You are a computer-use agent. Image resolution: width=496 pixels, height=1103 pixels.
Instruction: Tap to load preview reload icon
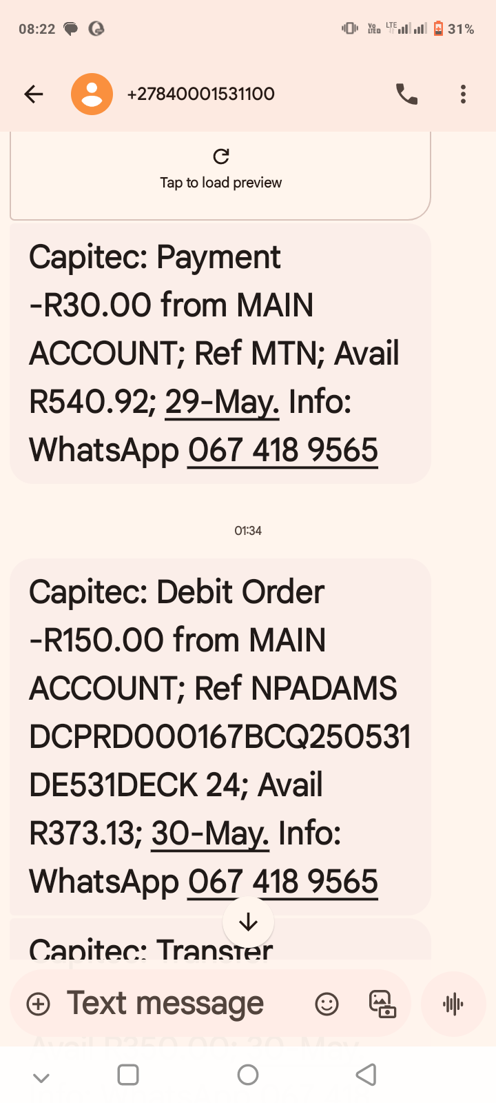221,156
